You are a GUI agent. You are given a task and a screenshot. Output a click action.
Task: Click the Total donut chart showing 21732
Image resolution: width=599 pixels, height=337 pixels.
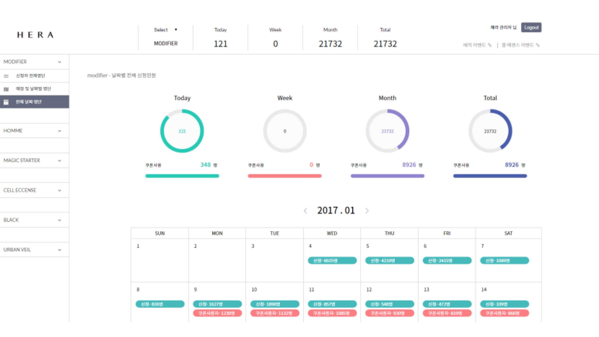click(490, 131)
